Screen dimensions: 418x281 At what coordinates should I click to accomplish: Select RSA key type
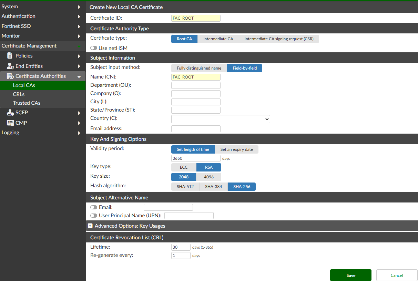[x=209, y=167]
